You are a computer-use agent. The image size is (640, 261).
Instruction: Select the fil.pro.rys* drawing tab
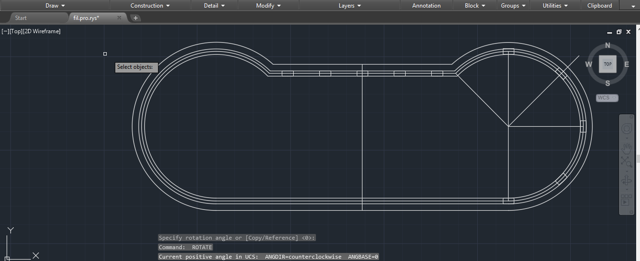click(86, 18)
